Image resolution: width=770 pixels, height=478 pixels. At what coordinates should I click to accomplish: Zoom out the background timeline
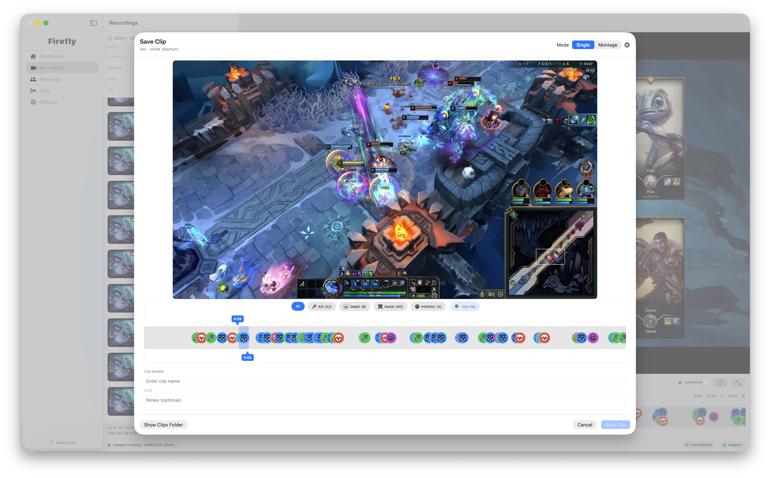pos(722,396)
